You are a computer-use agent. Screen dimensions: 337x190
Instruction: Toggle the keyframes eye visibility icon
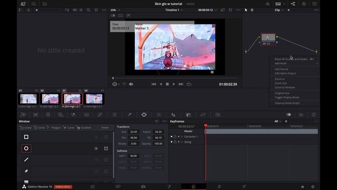(289, 115)
